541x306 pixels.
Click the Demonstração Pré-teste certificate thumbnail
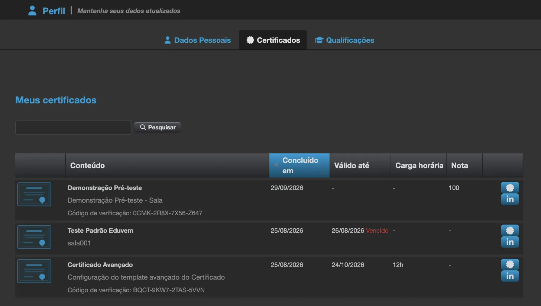tap(34, 194)
